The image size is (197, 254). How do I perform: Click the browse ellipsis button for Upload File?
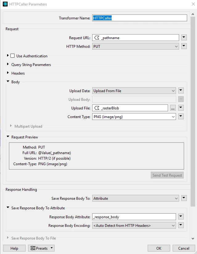[173, 108]
